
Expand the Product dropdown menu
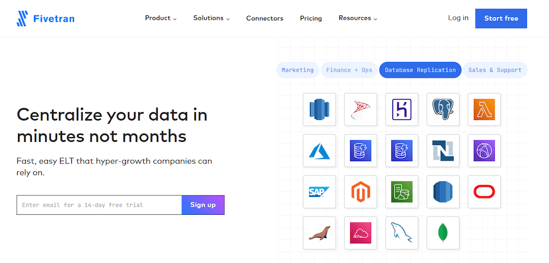coord(161,18)
